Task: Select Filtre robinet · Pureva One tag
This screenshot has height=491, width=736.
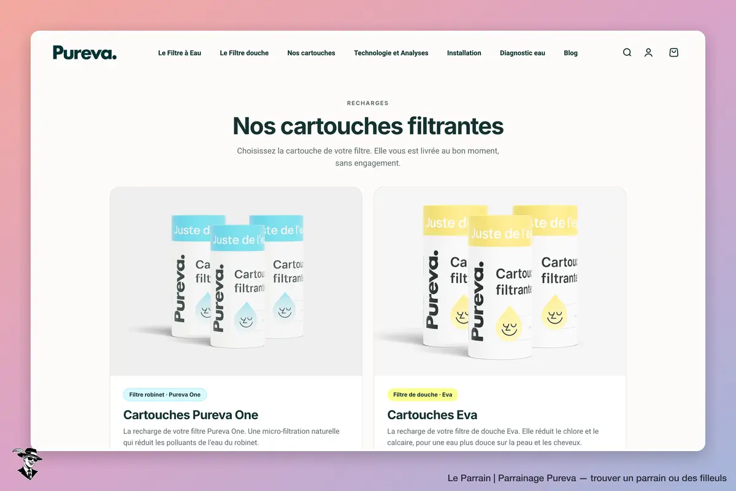Action: coord(165,395)
